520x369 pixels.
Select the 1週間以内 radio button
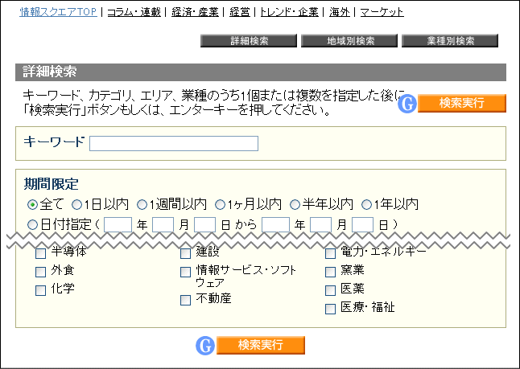pyautogui.click(x=142, y=205)
